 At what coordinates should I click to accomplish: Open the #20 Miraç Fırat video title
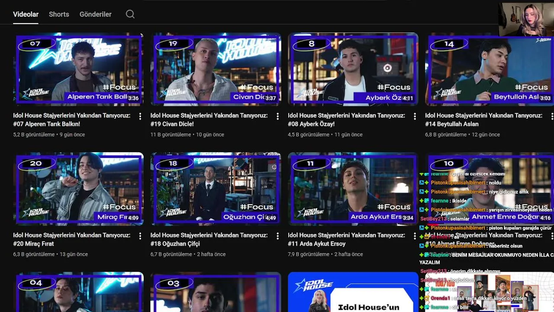72,239
